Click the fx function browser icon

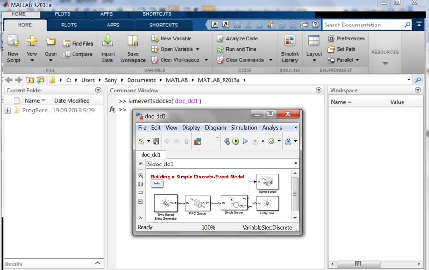tap(112, 110)
